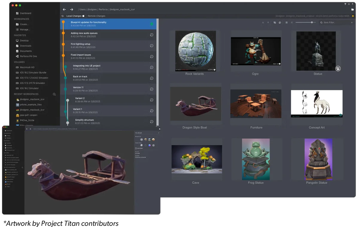Screen dimensions: 359x227
Task: Open the Create... workspace option
Action: point(24,24)
